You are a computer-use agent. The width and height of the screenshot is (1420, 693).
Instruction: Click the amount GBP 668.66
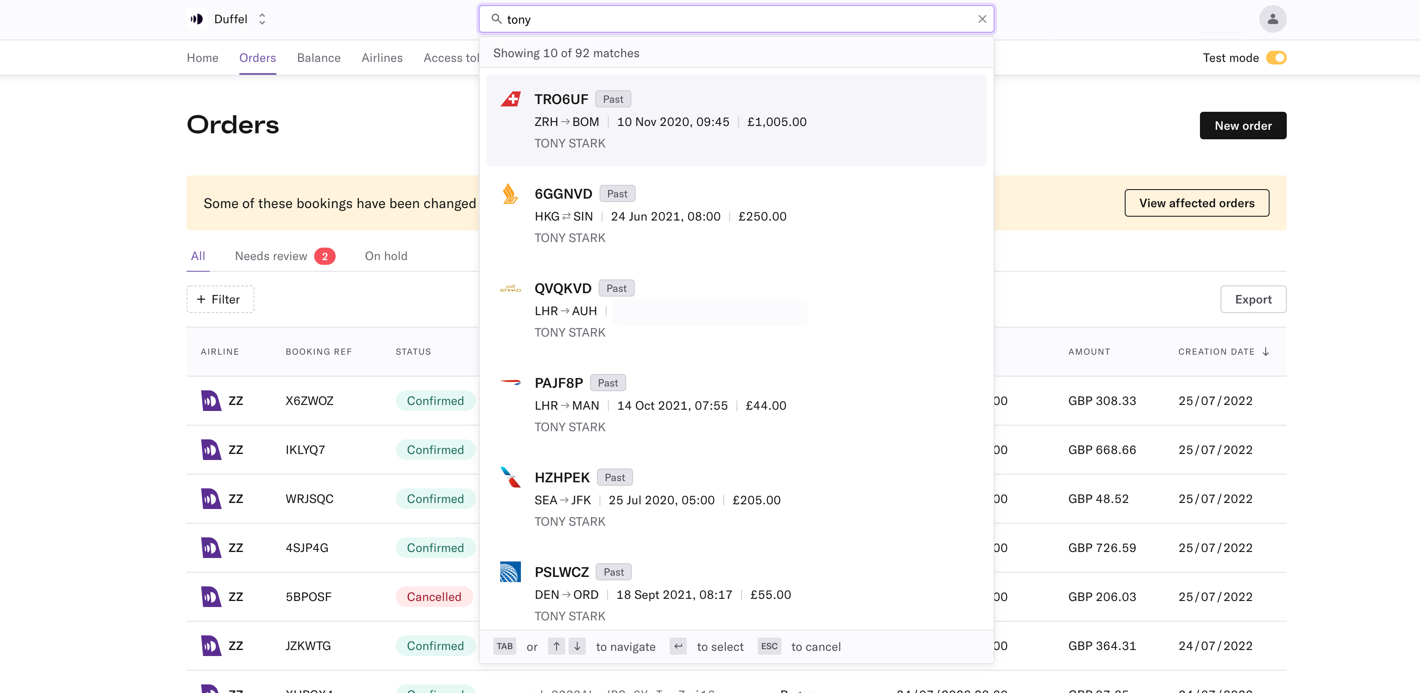[1102, 450]
